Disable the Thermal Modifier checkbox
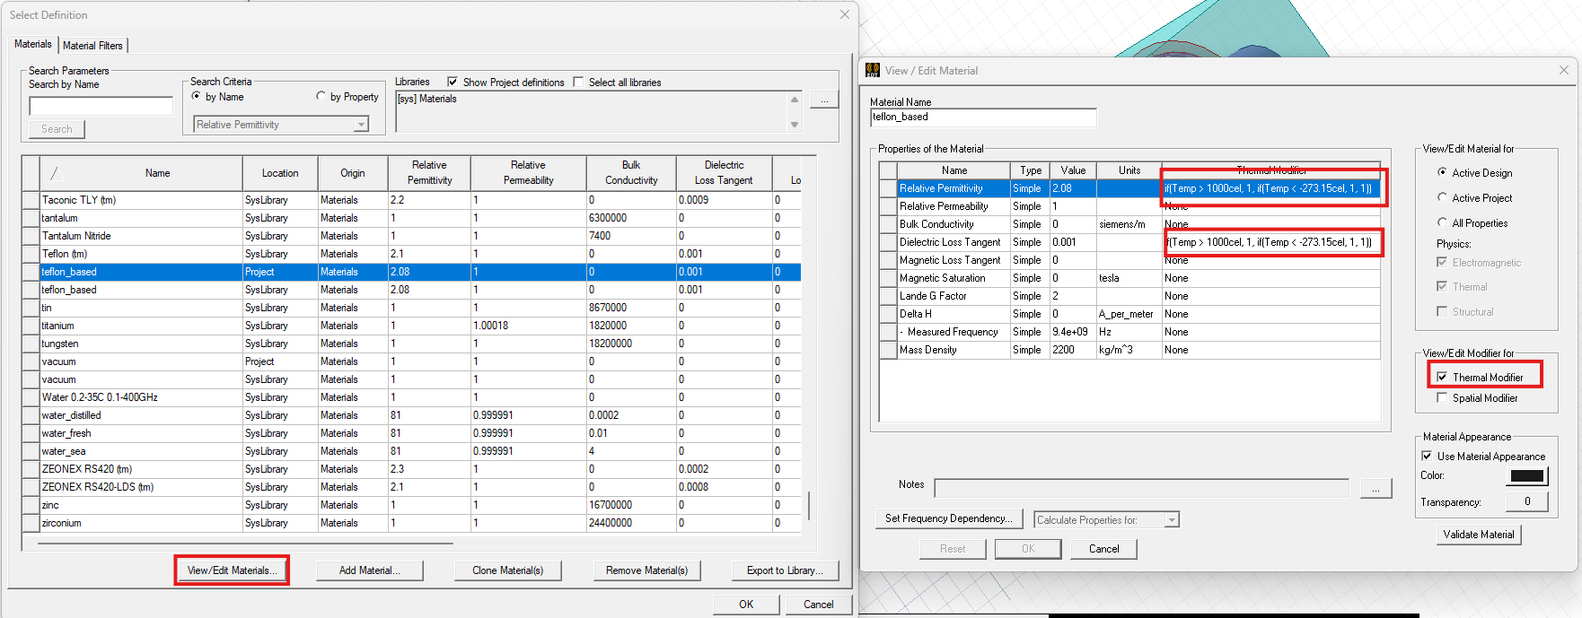The image size is (1582, 618). [1442, 377]
